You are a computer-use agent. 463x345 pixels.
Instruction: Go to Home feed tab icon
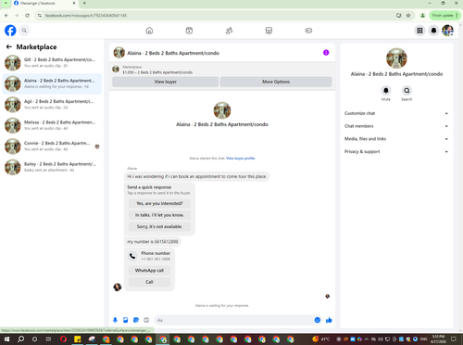tap(149, 31)
